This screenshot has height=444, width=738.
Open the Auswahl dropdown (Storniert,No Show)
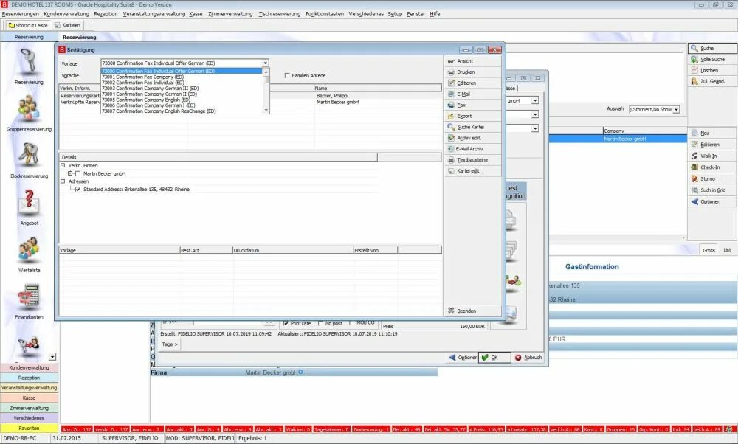(x=676, y=109)
